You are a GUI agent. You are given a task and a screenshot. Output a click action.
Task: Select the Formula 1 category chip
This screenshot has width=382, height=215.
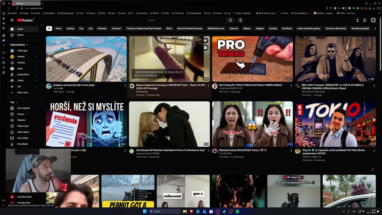click(x=116, y=28)
